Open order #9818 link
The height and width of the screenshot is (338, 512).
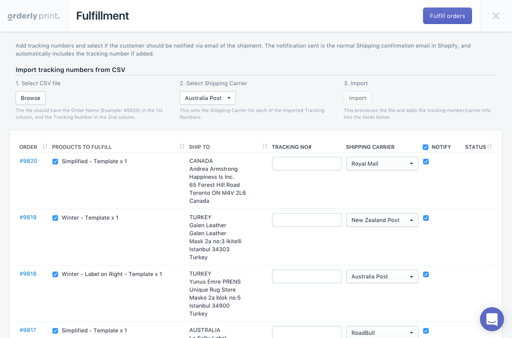pos(28,274)
